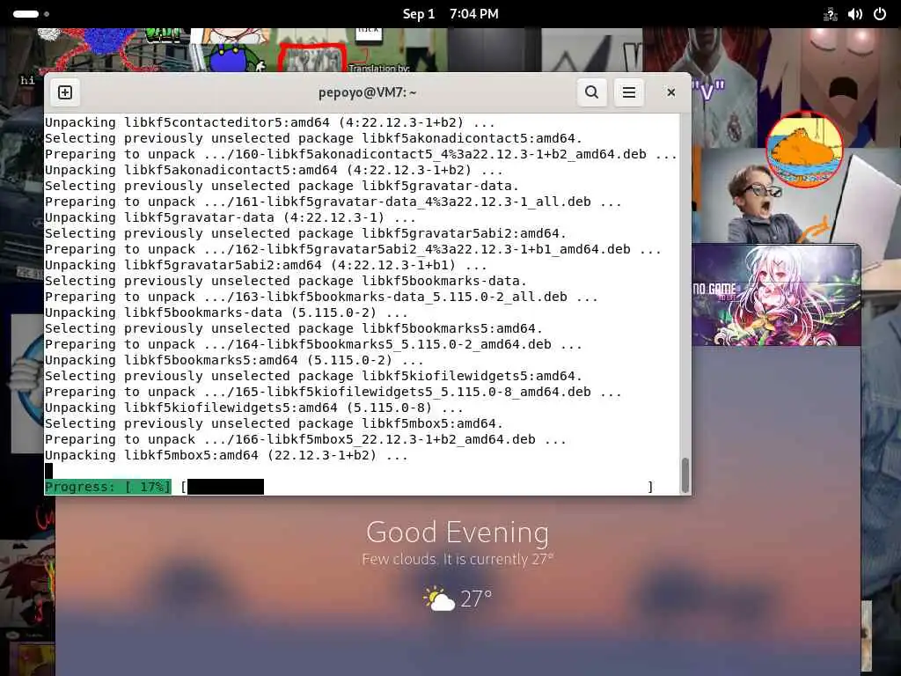This screenshot has height=676, width=901.
Task: Click the 27° weather icon
Action: tap(439, 599)
